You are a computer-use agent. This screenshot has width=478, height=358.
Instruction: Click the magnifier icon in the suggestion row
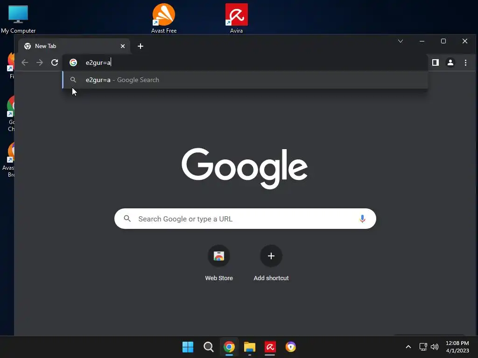(x=73, y=80)
